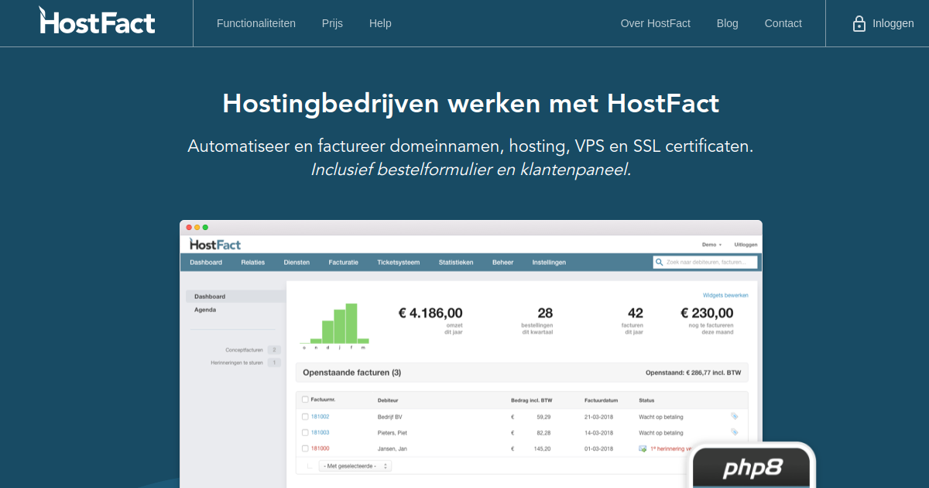Open the Prijs page in the site navigation

332,23
